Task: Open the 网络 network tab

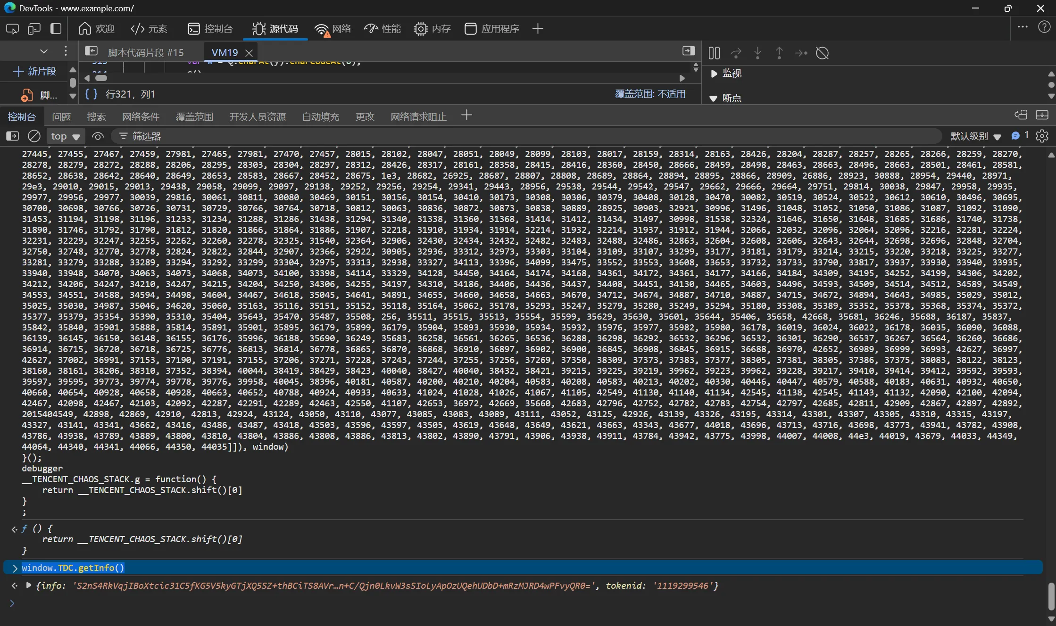Action: (333, 29)
